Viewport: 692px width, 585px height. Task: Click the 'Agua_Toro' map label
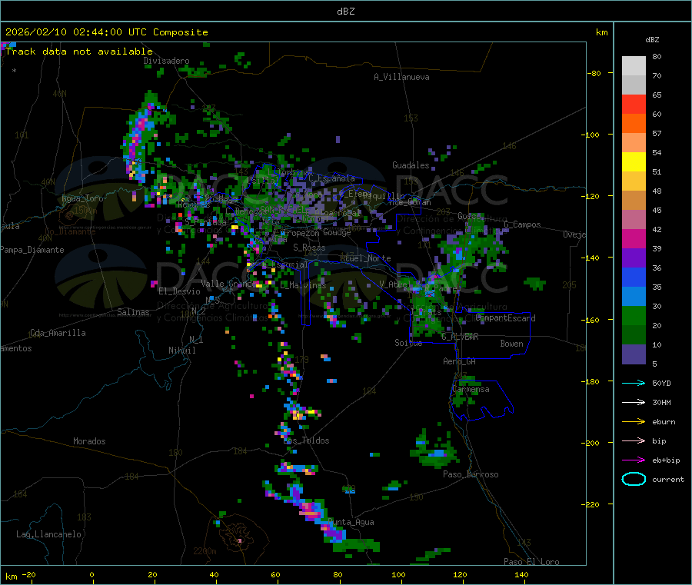pos(82,198)
